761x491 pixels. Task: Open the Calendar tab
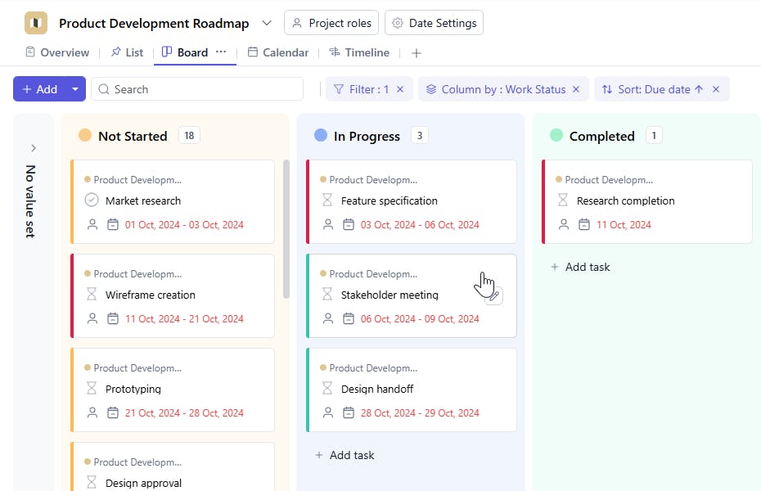(278, 52)
